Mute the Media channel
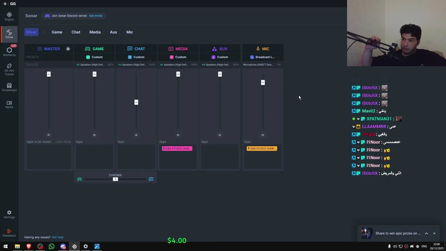 (178, 135)
